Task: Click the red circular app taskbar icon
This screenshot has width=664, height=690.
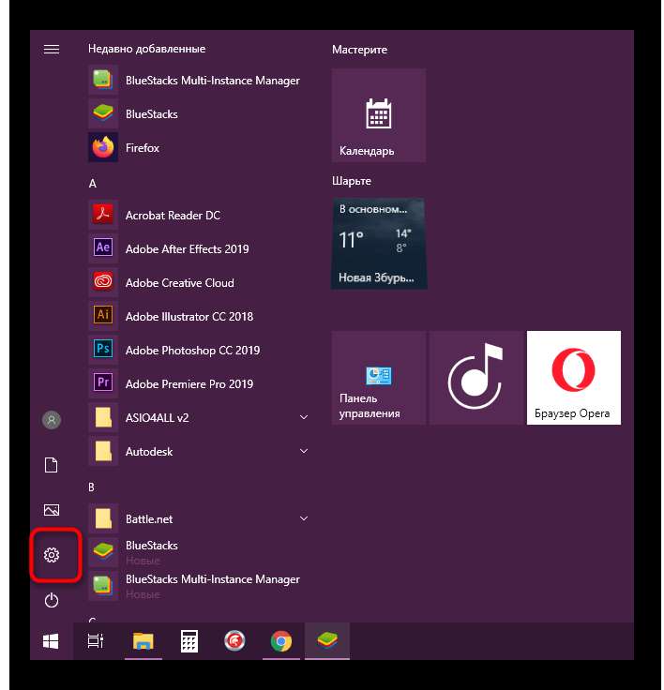Action: coord(234,641)
